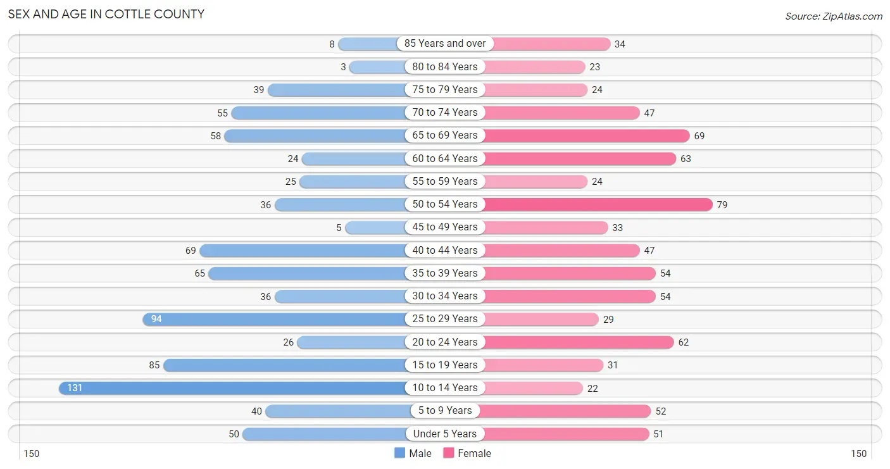The image size is (890, 469).
Task: Click the pink Female legend swatch
Action: [449, 453]
